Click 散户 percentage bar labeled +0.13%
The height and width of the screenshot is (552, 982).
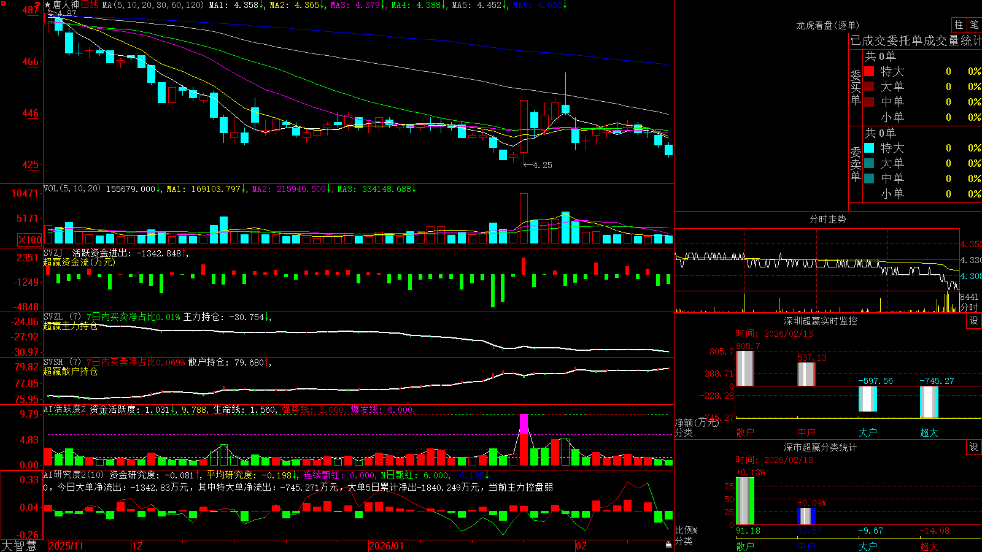tap(745, 501)
